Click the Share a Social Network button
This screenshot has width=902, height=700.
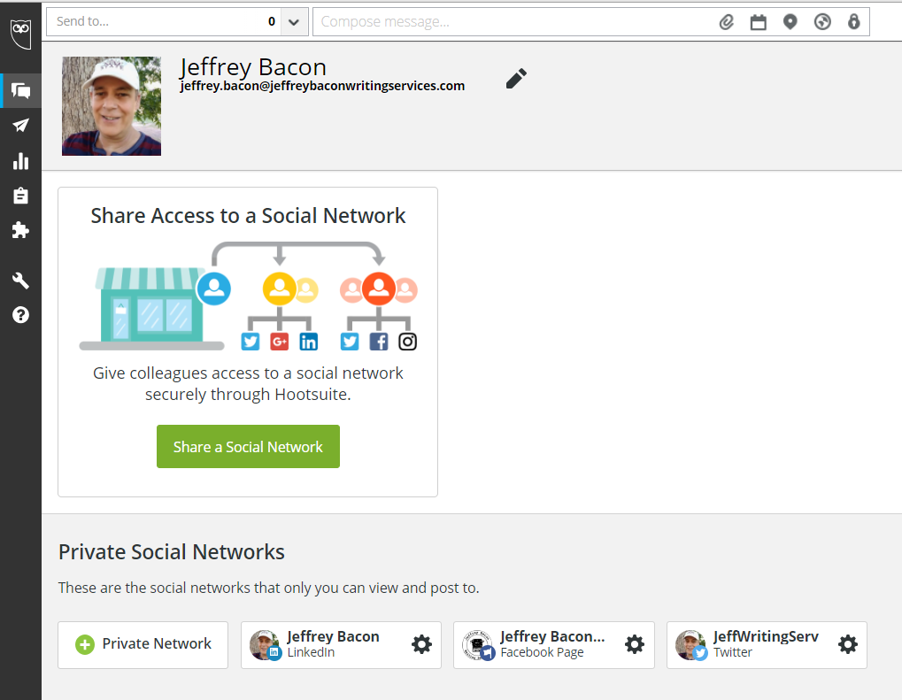point(248,446)
